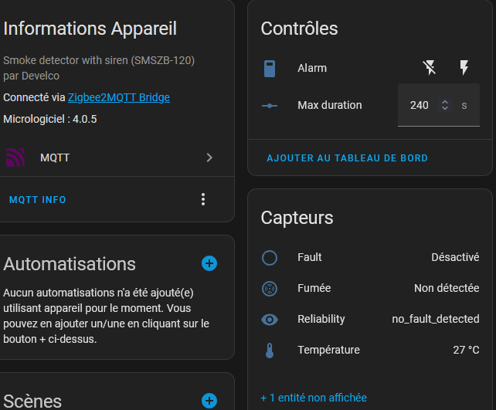Click the Fumée smoke detector icon
The image size is (496, 410).
click(x=270, y=289)
